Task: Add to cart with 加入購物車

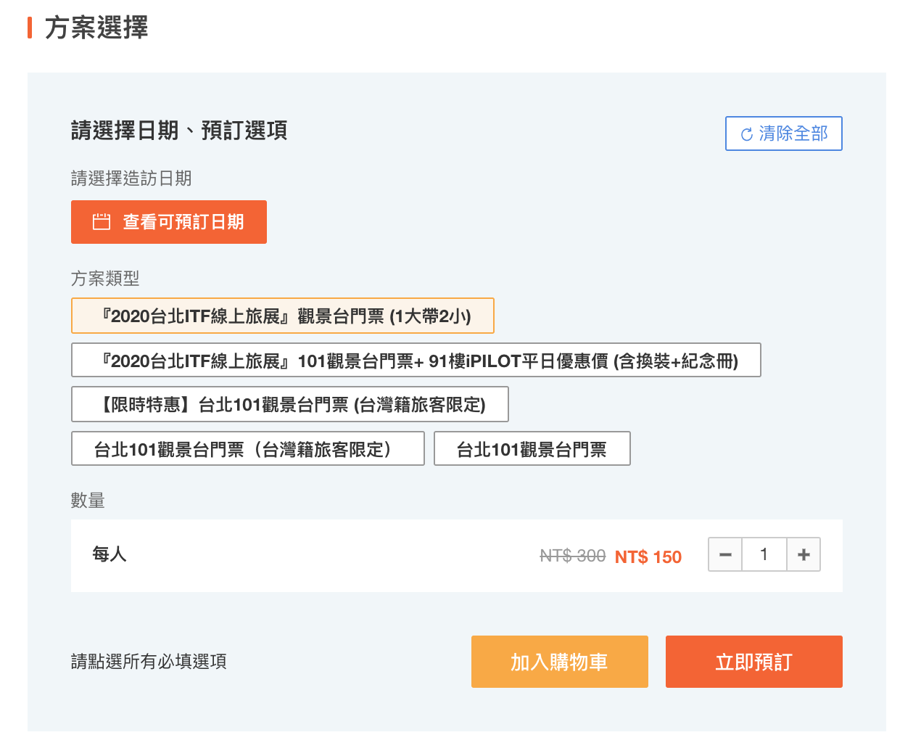Action: [x=560, y=662]
